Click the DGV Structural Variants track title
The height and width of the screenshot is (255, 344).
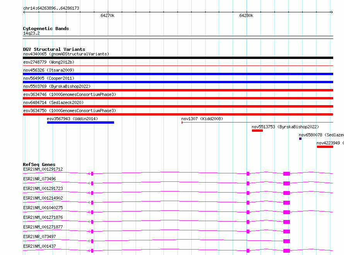(x=54, y=49)
